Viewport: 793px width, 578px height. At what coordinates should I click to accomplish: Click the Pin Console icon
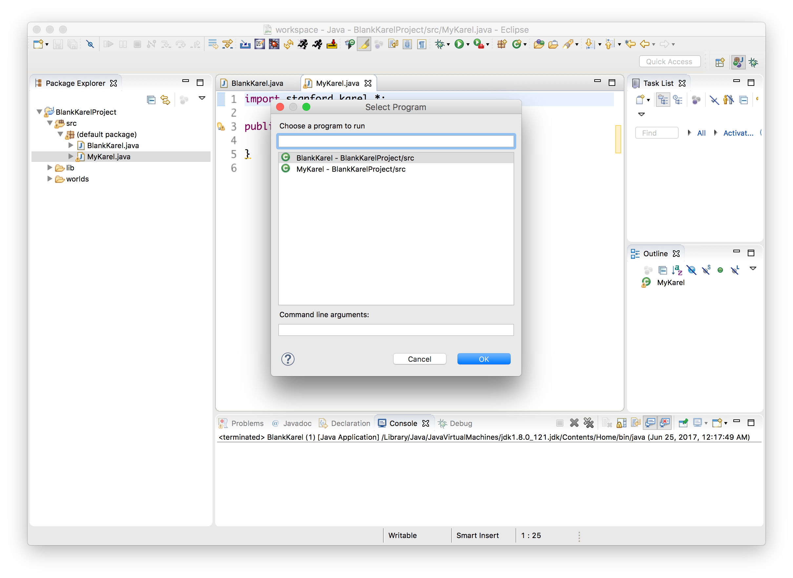(x=683, y=423)
